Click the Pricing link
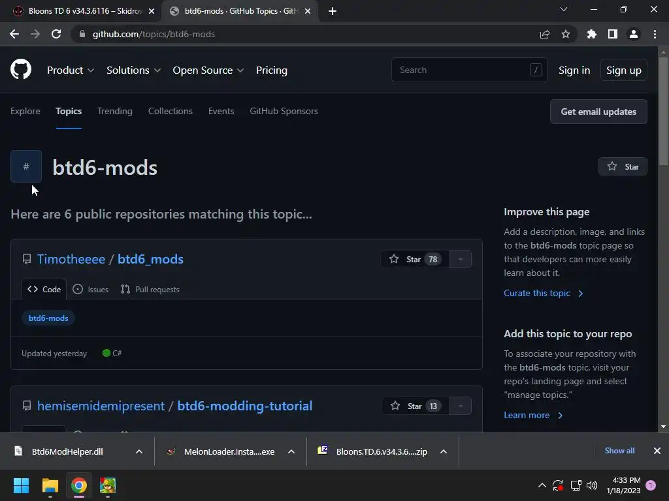 [271, 70]
